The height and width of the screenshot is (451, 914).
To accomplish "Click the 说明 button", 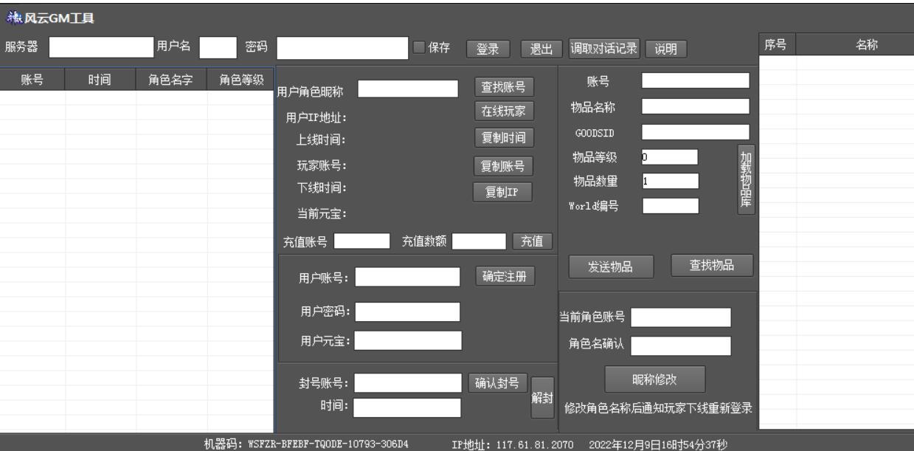I will pos(665,49).
